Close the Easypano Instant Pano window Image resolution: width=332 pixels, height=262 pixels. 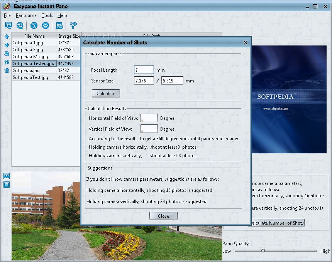(x=326, y=7)
